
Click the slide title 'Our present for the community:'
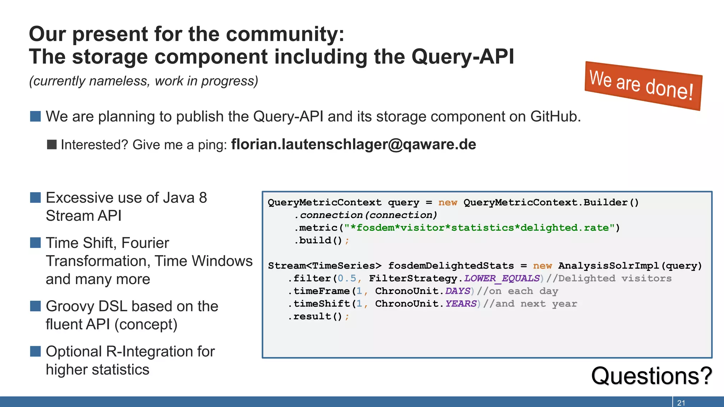[x=187, y=34]
